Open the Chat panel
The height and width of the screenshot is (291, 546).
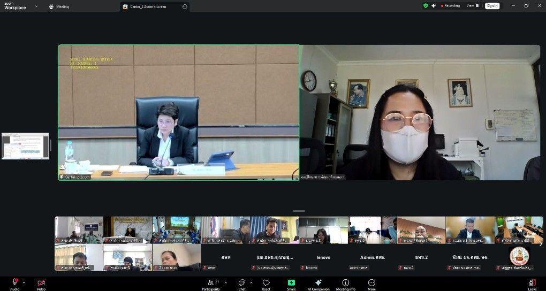pyautogui.click(x=241, y=282)
